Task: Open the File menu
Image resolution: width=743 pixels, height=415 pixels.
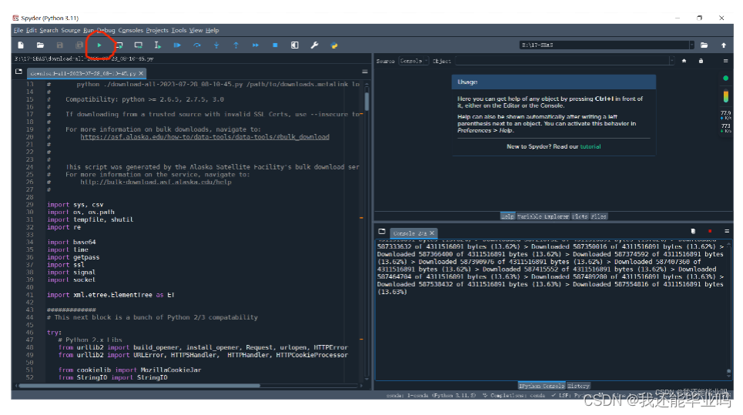Action: [x=18, y=30]
